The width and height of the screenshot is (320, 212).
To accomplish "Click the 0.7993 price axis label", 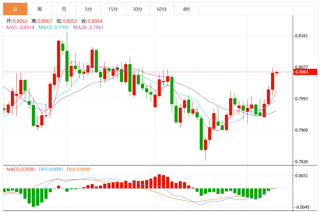I will pos(301,99).
